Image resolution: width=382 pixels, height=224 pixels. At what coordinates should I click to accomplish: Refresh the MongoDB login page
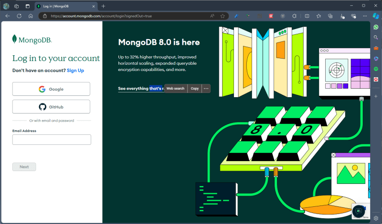(x=19, y=16)
